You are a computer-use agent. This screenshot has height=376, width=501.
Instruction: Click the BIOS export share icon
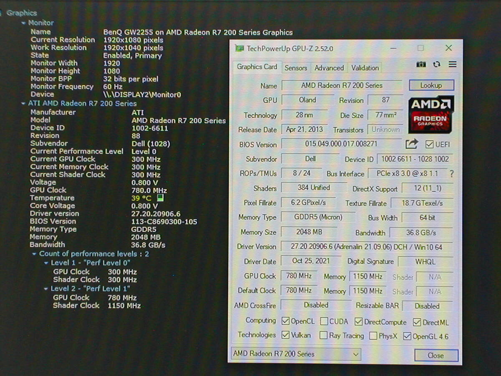[x=412, y=144]
